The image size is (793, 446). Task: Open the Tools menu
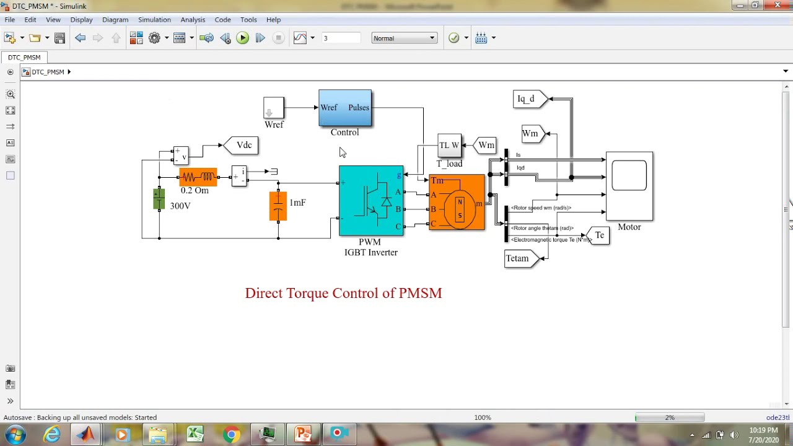(248, 20)
